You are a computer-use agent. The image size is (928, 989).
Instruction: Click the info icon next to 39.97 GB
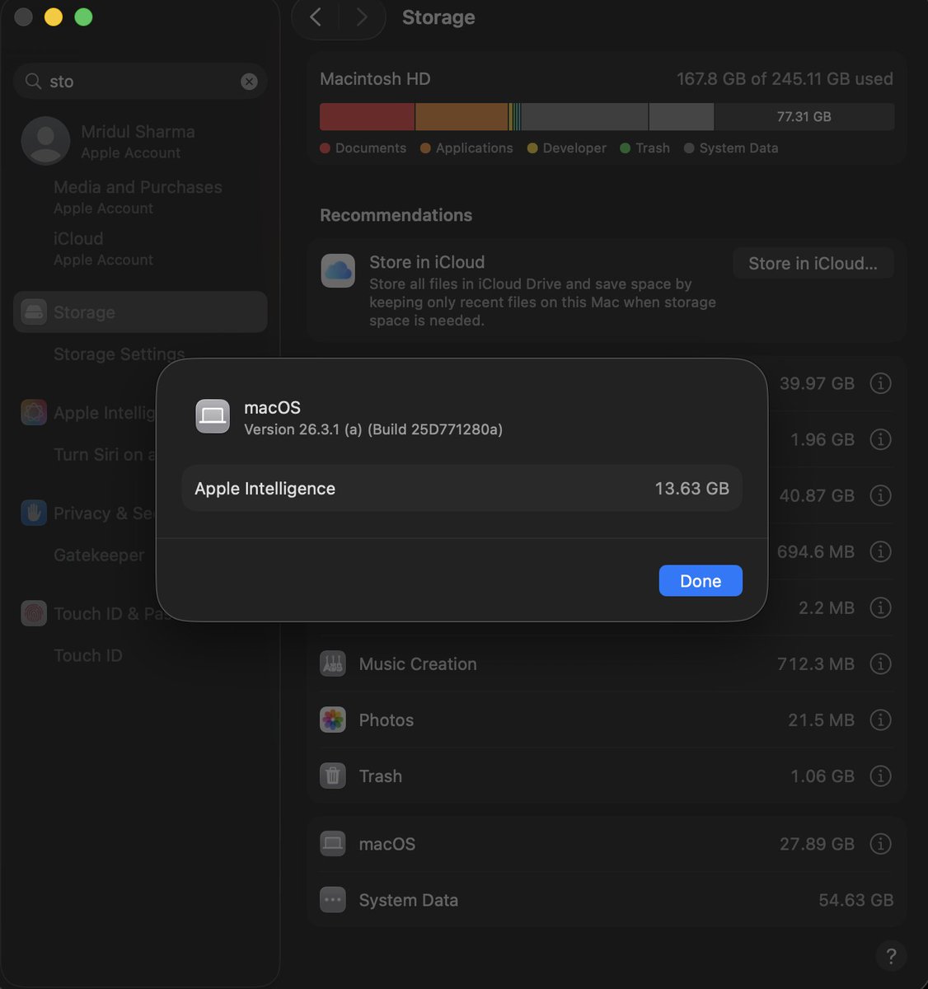tap(881, 383)
